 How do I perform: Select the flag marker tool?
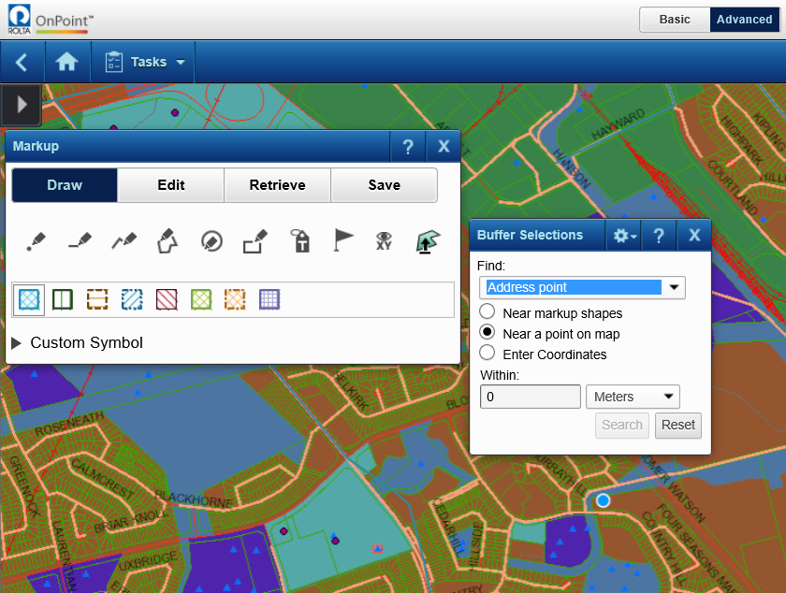pyautogui.click(x=343, y=241)
